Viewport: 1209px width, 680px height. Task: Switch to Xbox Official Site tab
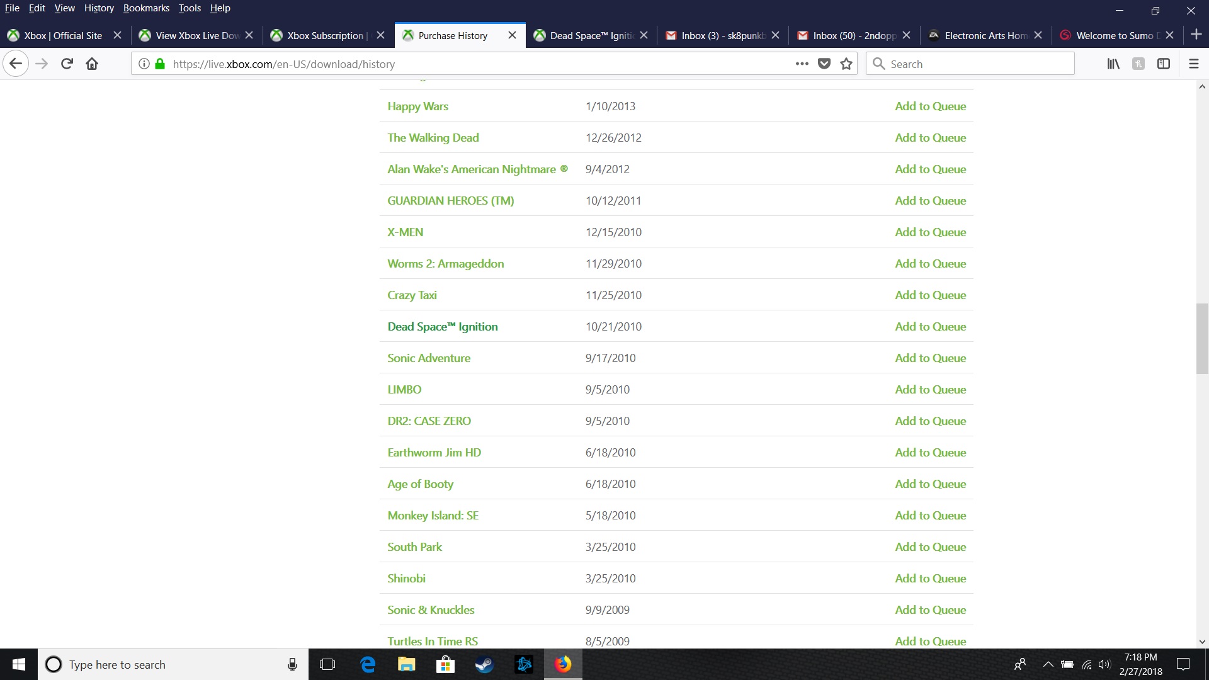(x=63, y=35)
